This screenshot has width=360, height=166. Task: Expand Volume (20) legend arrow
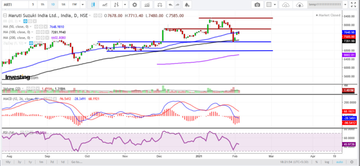tap(22, 89)
